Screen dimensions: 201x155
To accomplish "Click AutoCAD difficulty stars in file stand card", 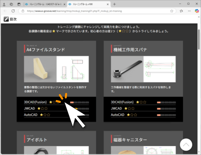I will 45,115.
